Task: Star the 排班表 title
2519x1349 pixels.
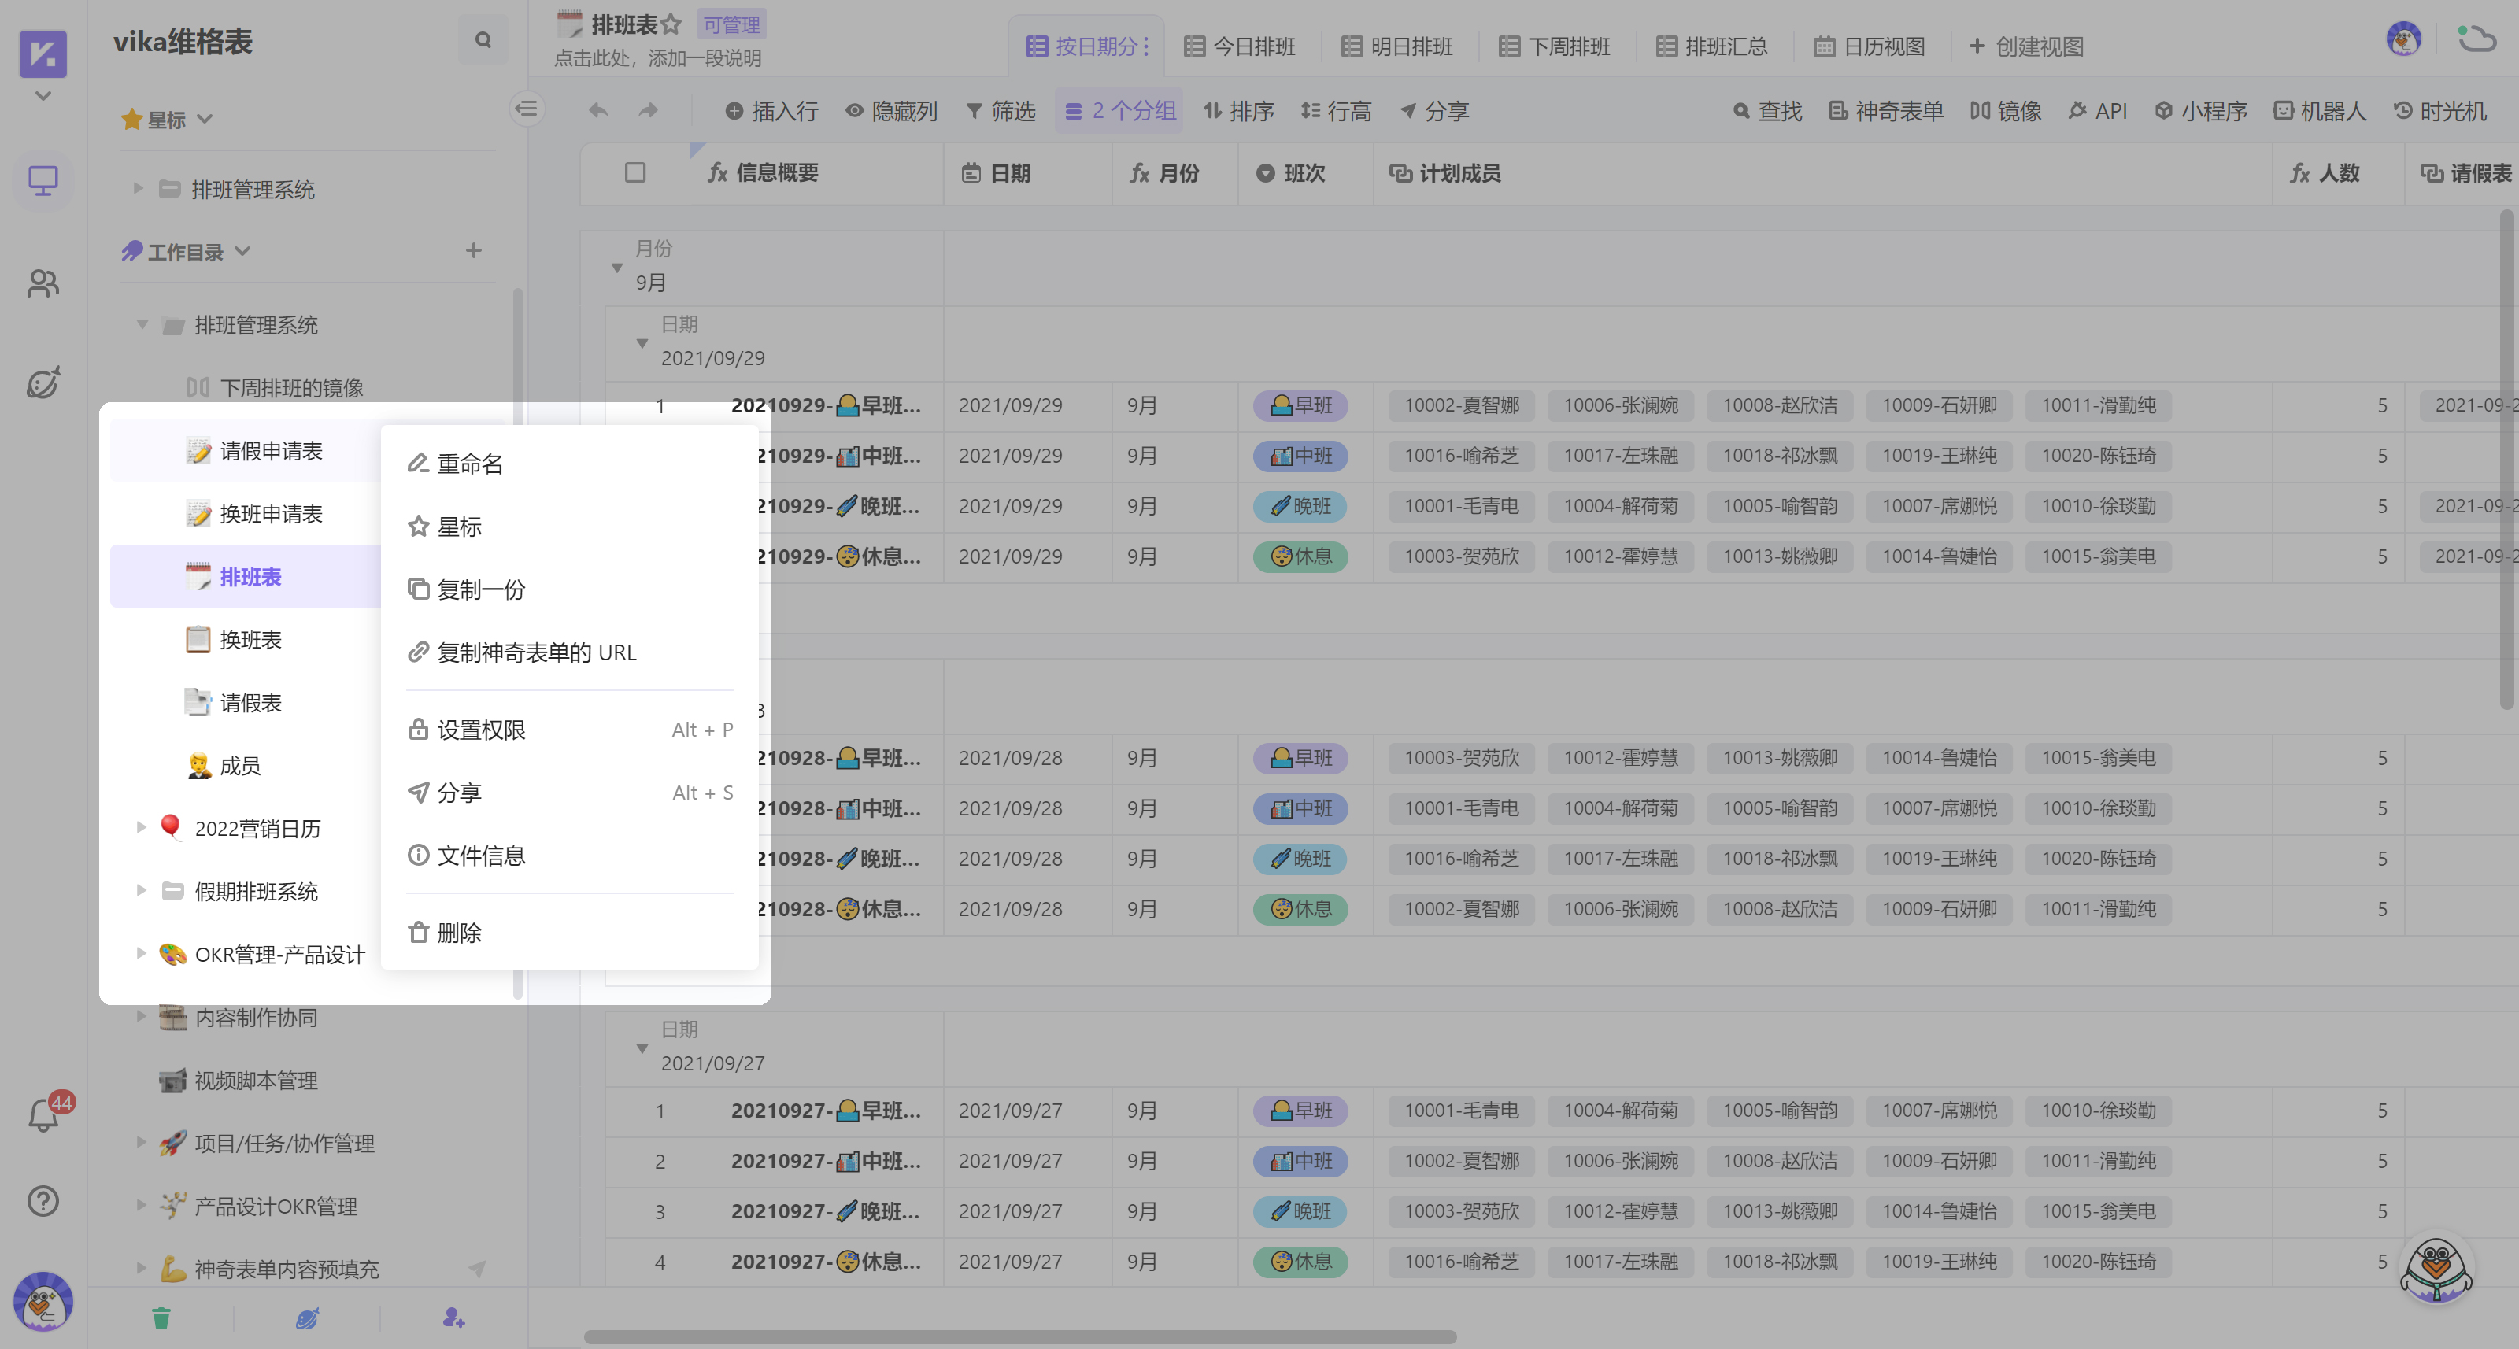Action: coord(671,24)
